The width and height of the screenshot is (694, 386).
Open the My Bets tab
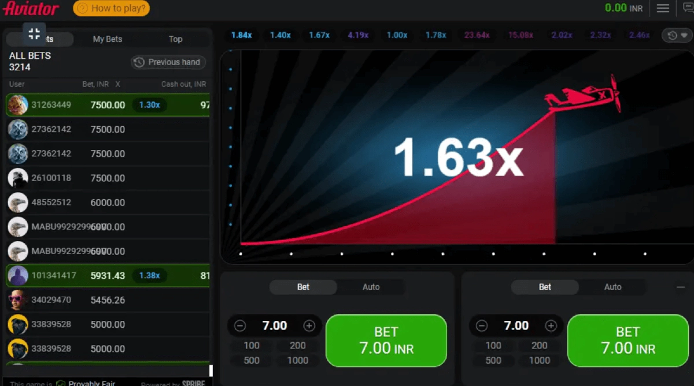click(108, 39)
